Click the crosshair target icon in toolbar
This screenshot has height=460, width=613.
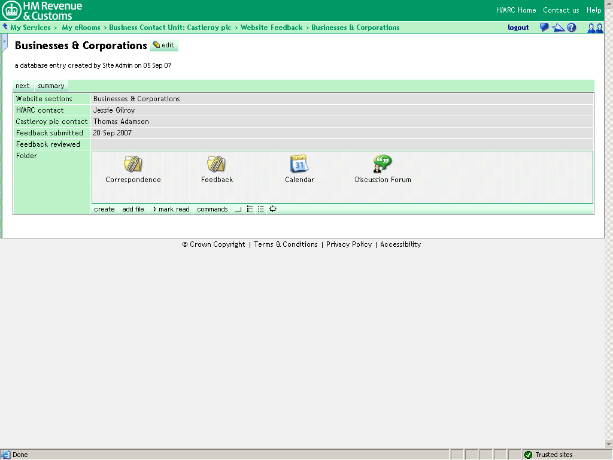click(272, 209)
